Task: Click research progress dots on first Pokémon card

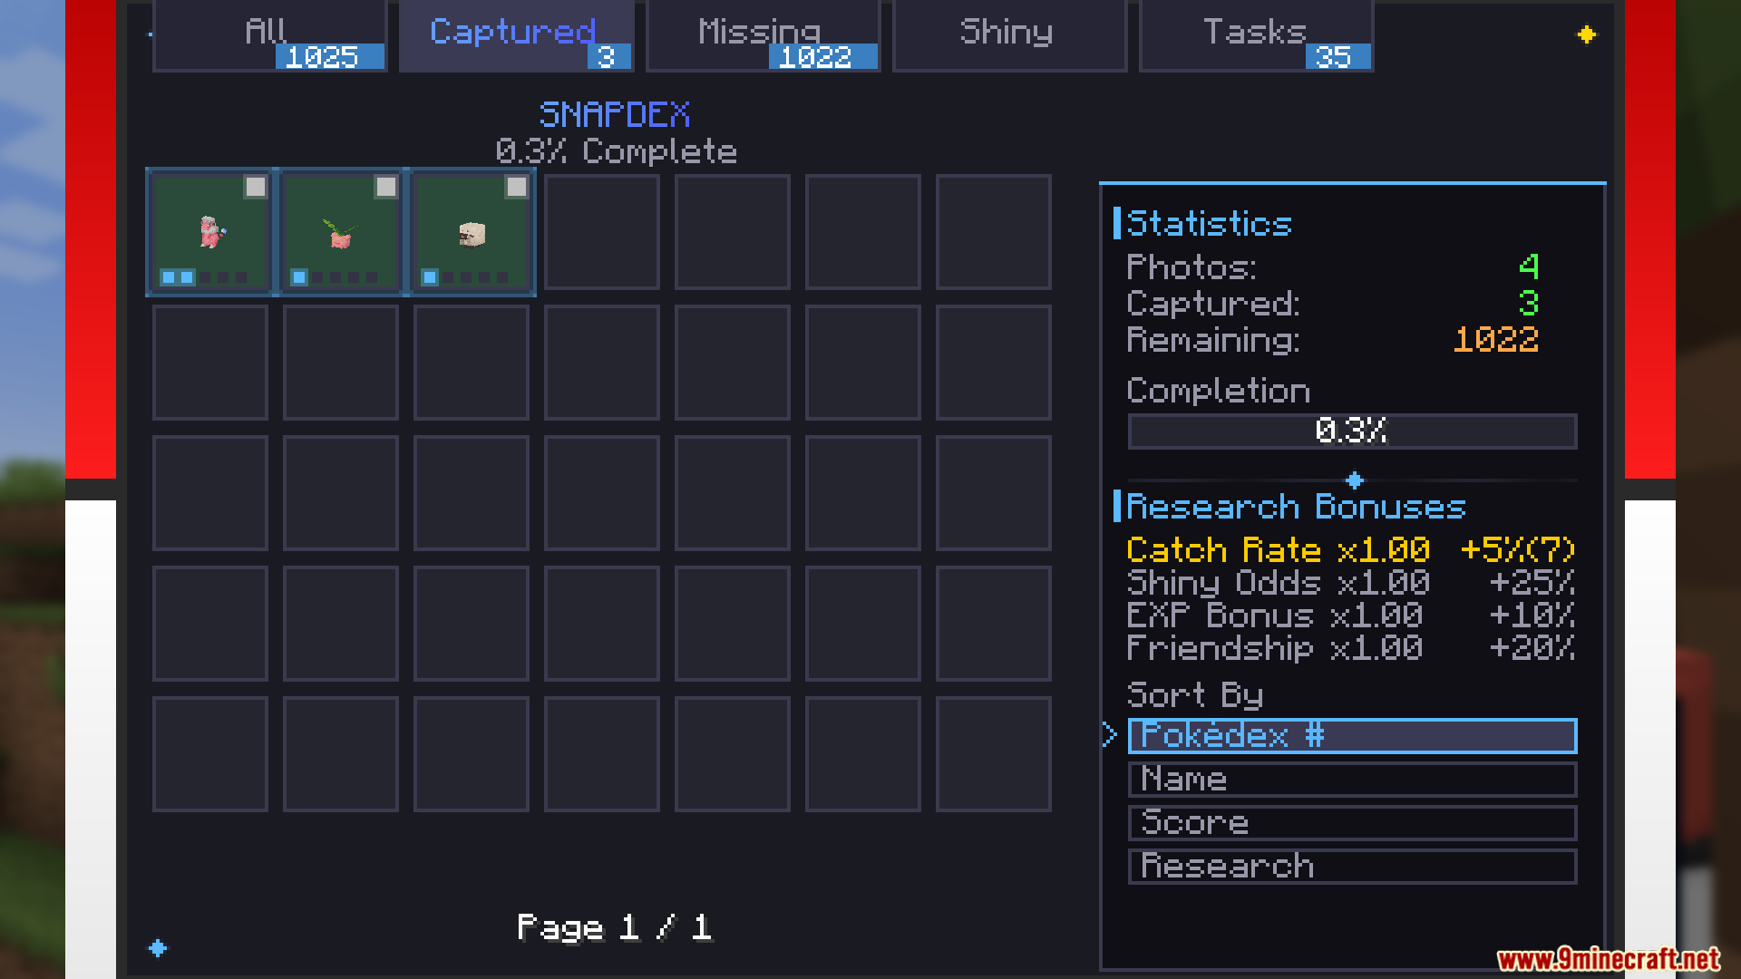Action: [x=204, y=277]
